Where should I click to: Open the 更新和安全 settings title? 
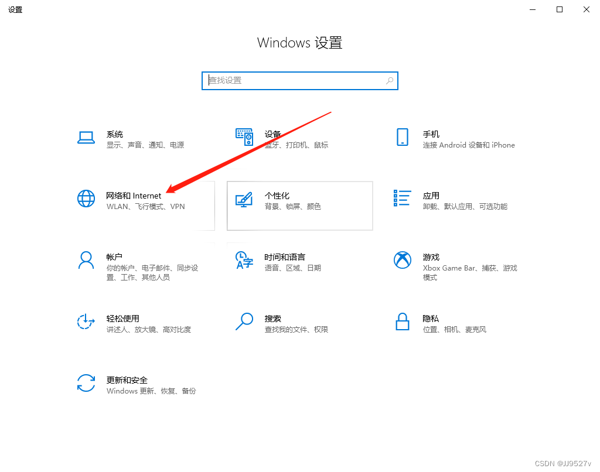pyautogui.click(x=127, y=380)
